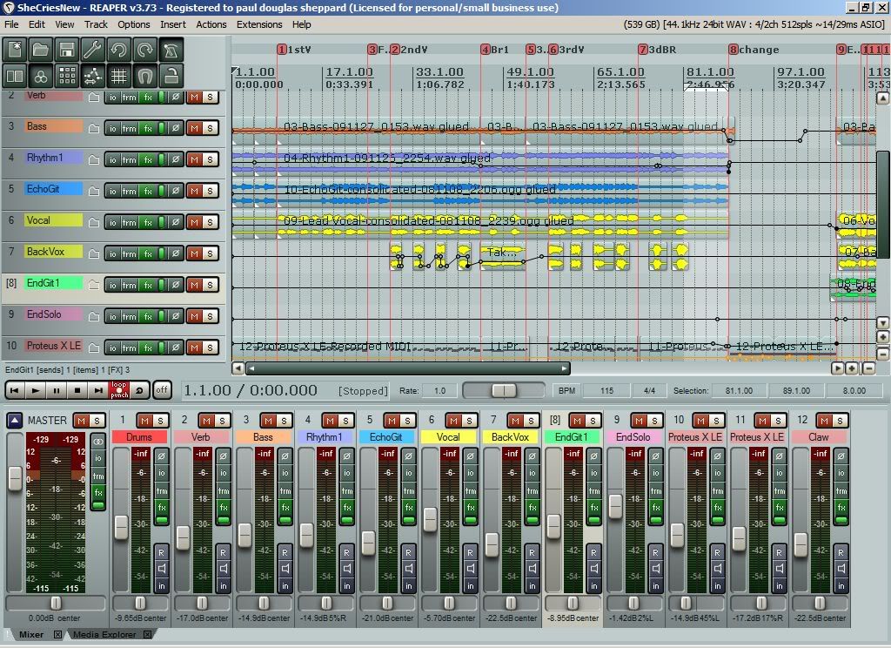Toggle the grid lines icon
This screenshot has height=648, width=891.
(x=119, y=76)
